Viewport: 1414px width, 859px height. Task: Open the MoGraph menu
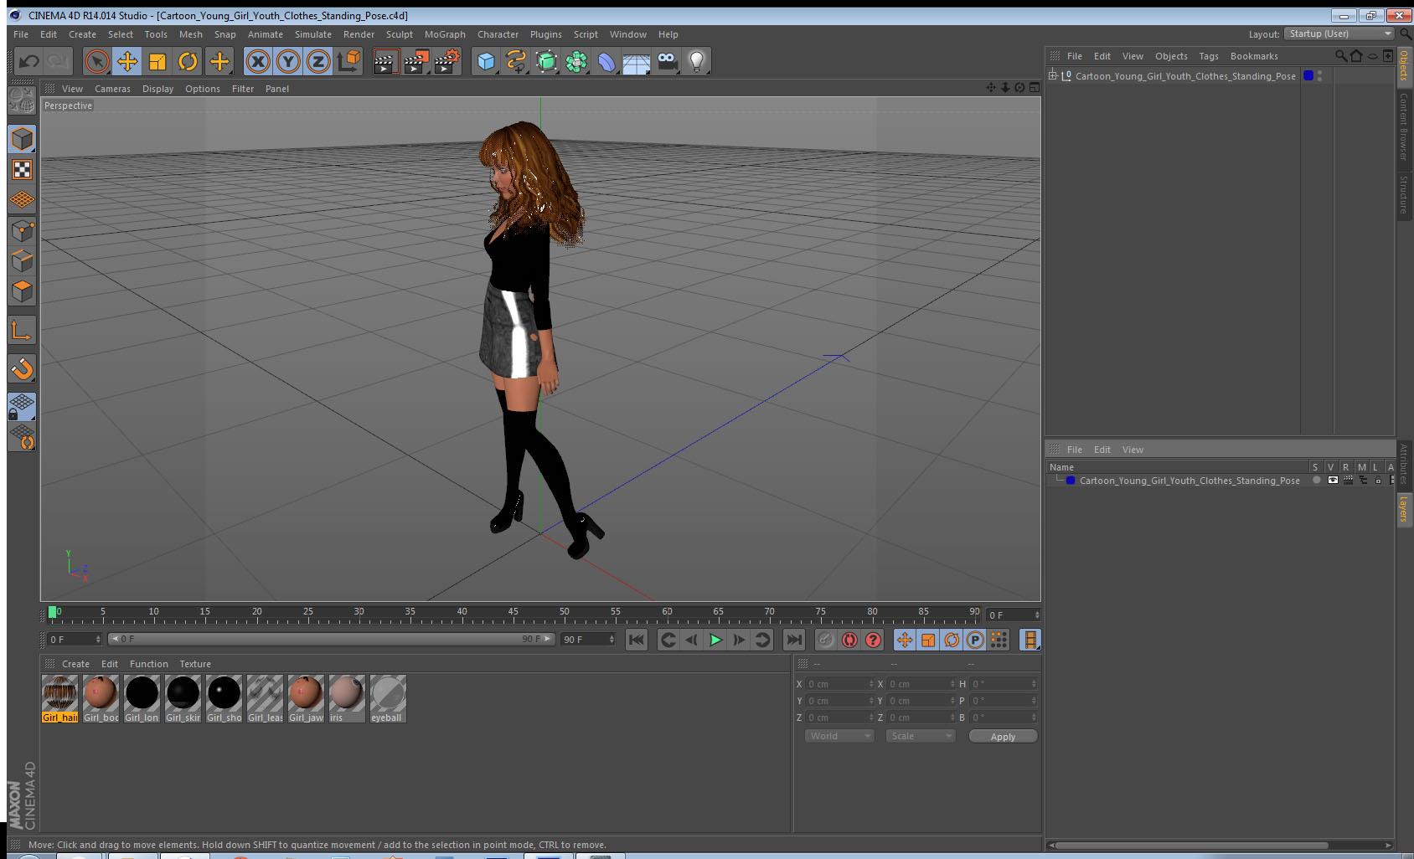pos(445,34)
